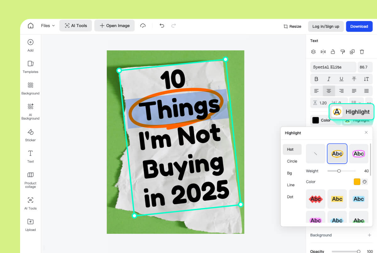Viewport: 377px width, 253px height.
Task: Select the blue background Abc highlight
Action: pos(358,199)
